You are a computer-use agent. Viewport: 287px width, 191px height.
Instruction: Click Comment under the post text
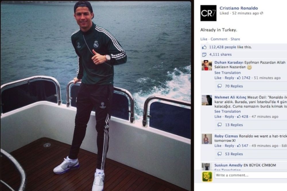point(219,39)
